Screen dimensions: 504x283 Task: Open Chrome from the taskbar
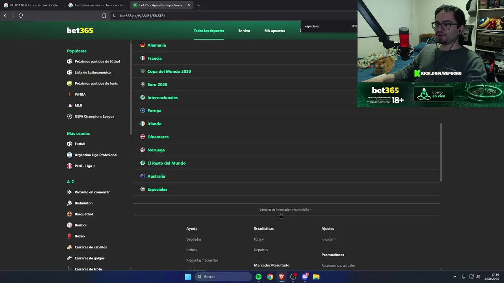point(270,277)
